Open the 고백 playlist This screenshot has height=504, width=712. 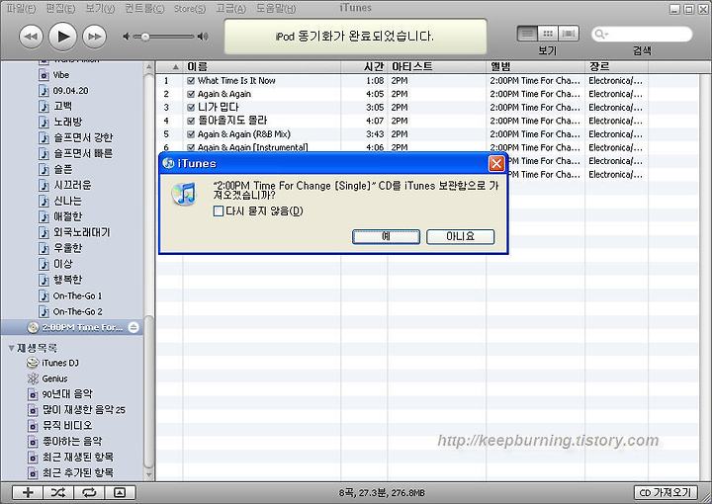(62, 106)
